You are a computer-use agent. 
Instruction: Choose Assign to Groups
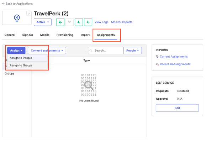click(x=27, y=66)
